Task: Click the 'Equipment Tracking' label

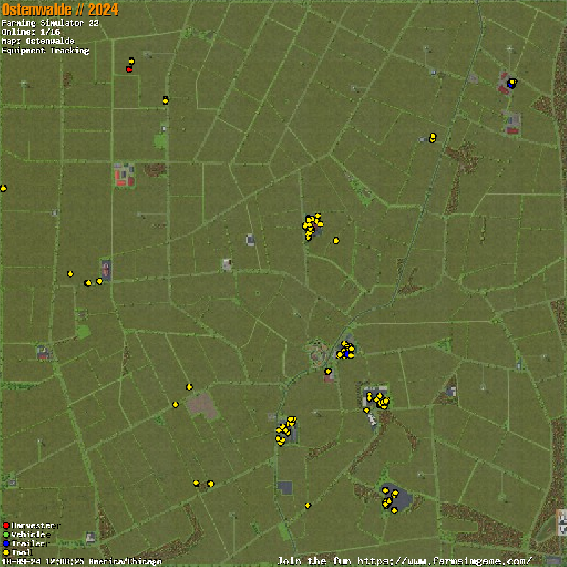Action: click(x=45, y=51)
